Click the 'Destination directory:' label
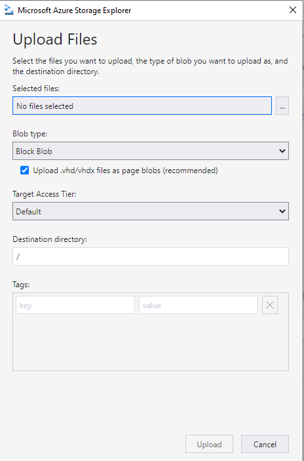This screenshot has height=461, width=304. click(x=50, y=239)
